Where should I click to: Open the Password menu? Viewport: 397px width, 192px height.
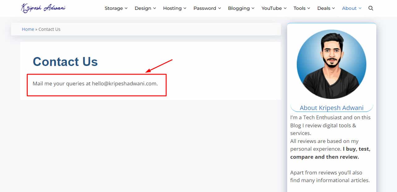[207, 8]
